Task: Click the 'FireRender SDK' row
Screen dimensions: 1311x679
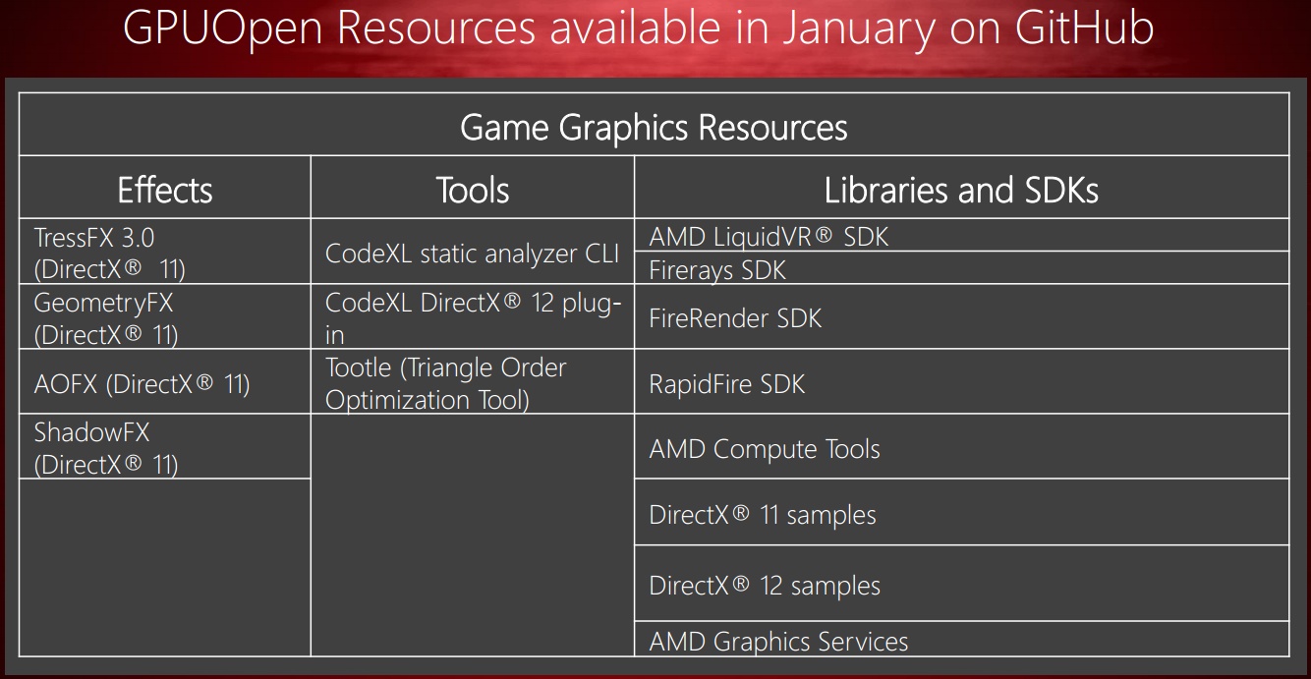Action: click(x=962, y=316)
